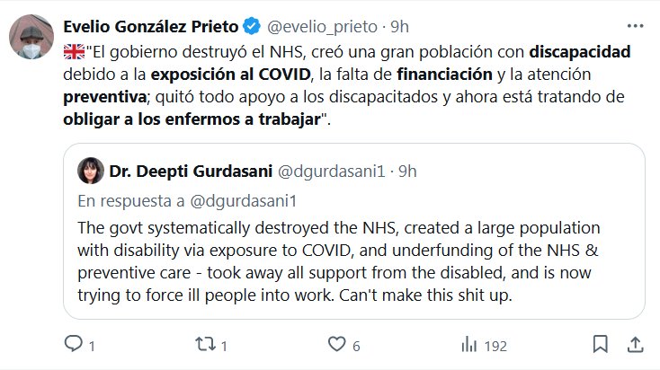660x370 pixels.
Task: Click the UK flag emoji
Action: 74,52
